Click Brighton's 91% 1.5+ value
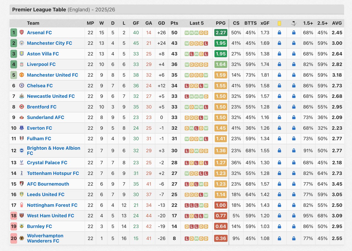 pyautogui.click(x=308, y=151)
